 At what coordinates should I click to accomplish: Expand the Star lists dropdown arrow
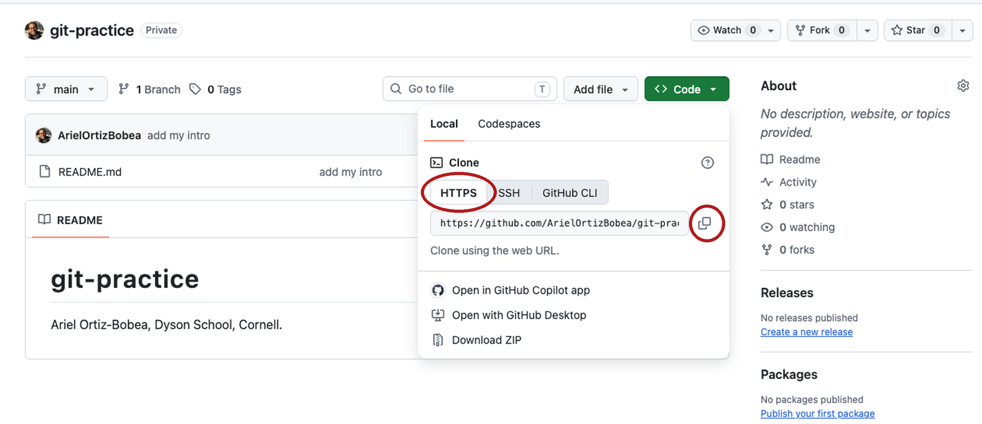pyautogui.click(x=962, y=30)
